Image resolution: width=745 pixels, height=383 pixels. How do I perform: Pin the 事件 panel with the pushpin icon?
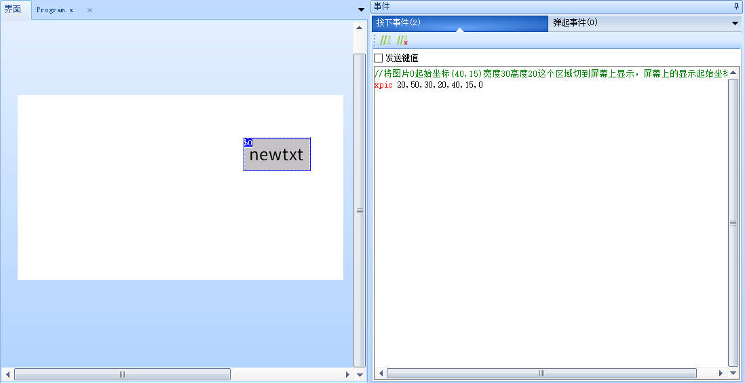pos(737,6)
